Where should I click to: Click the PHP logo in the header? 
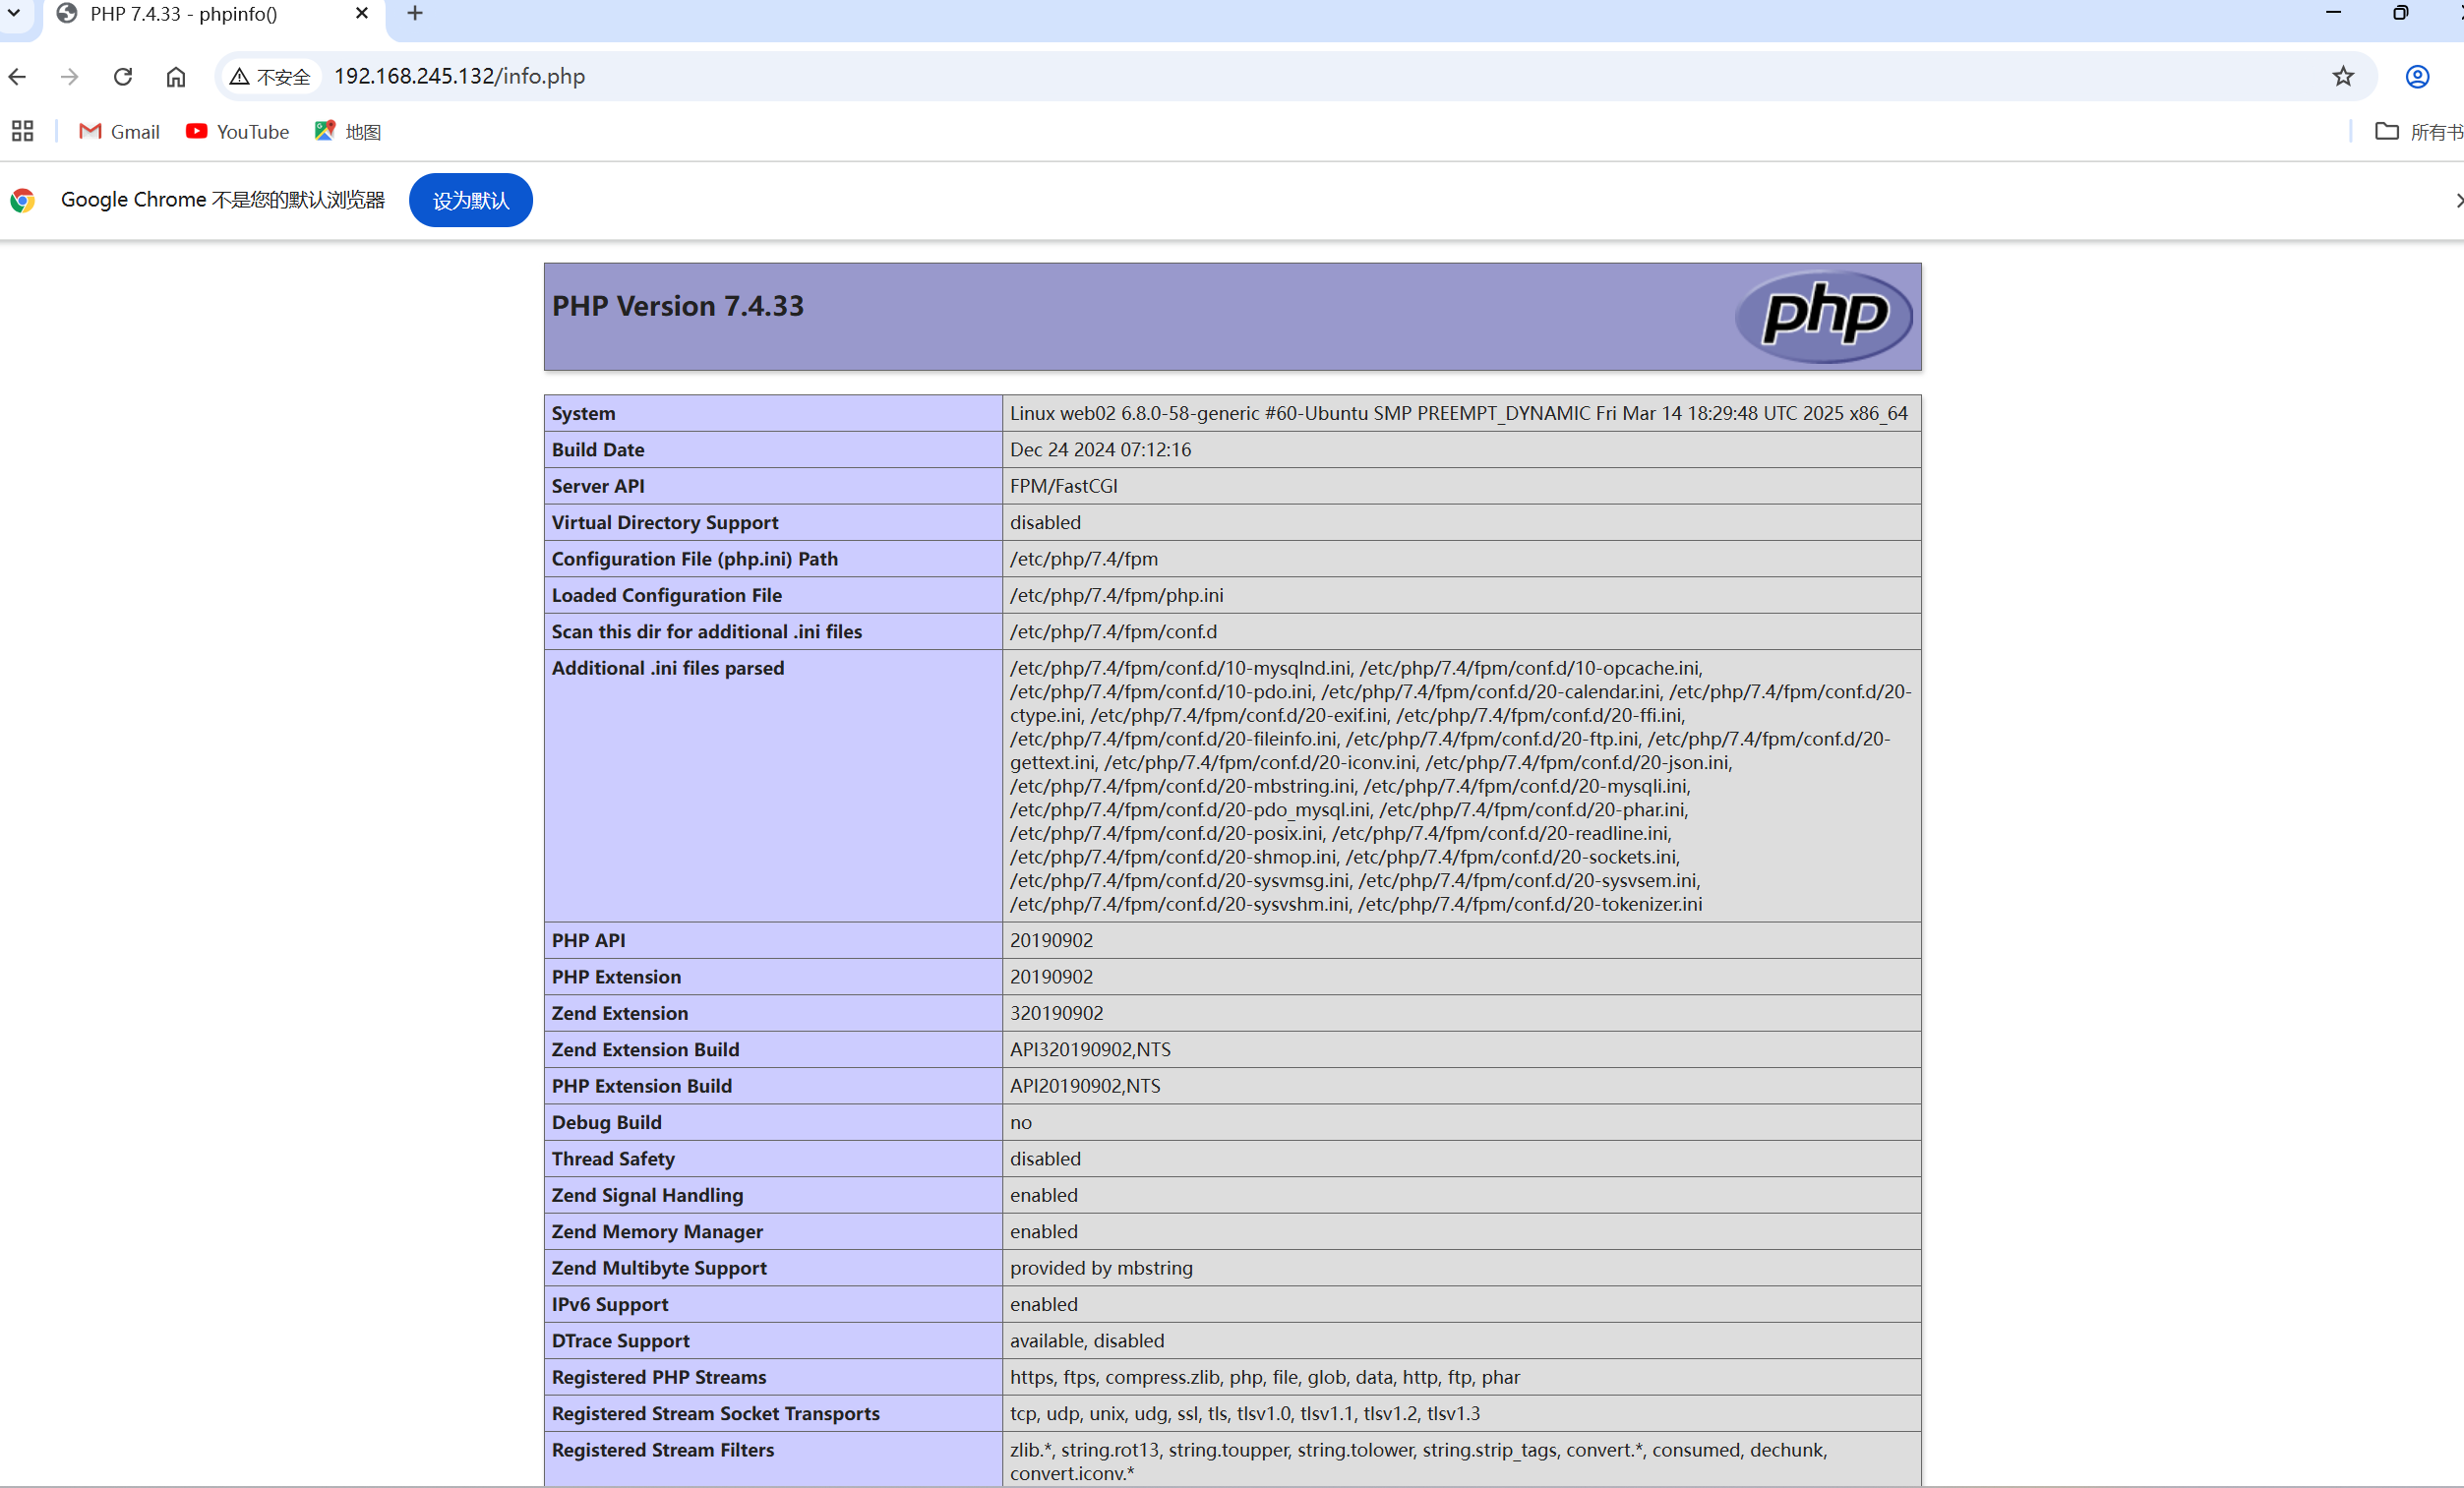1823,316
